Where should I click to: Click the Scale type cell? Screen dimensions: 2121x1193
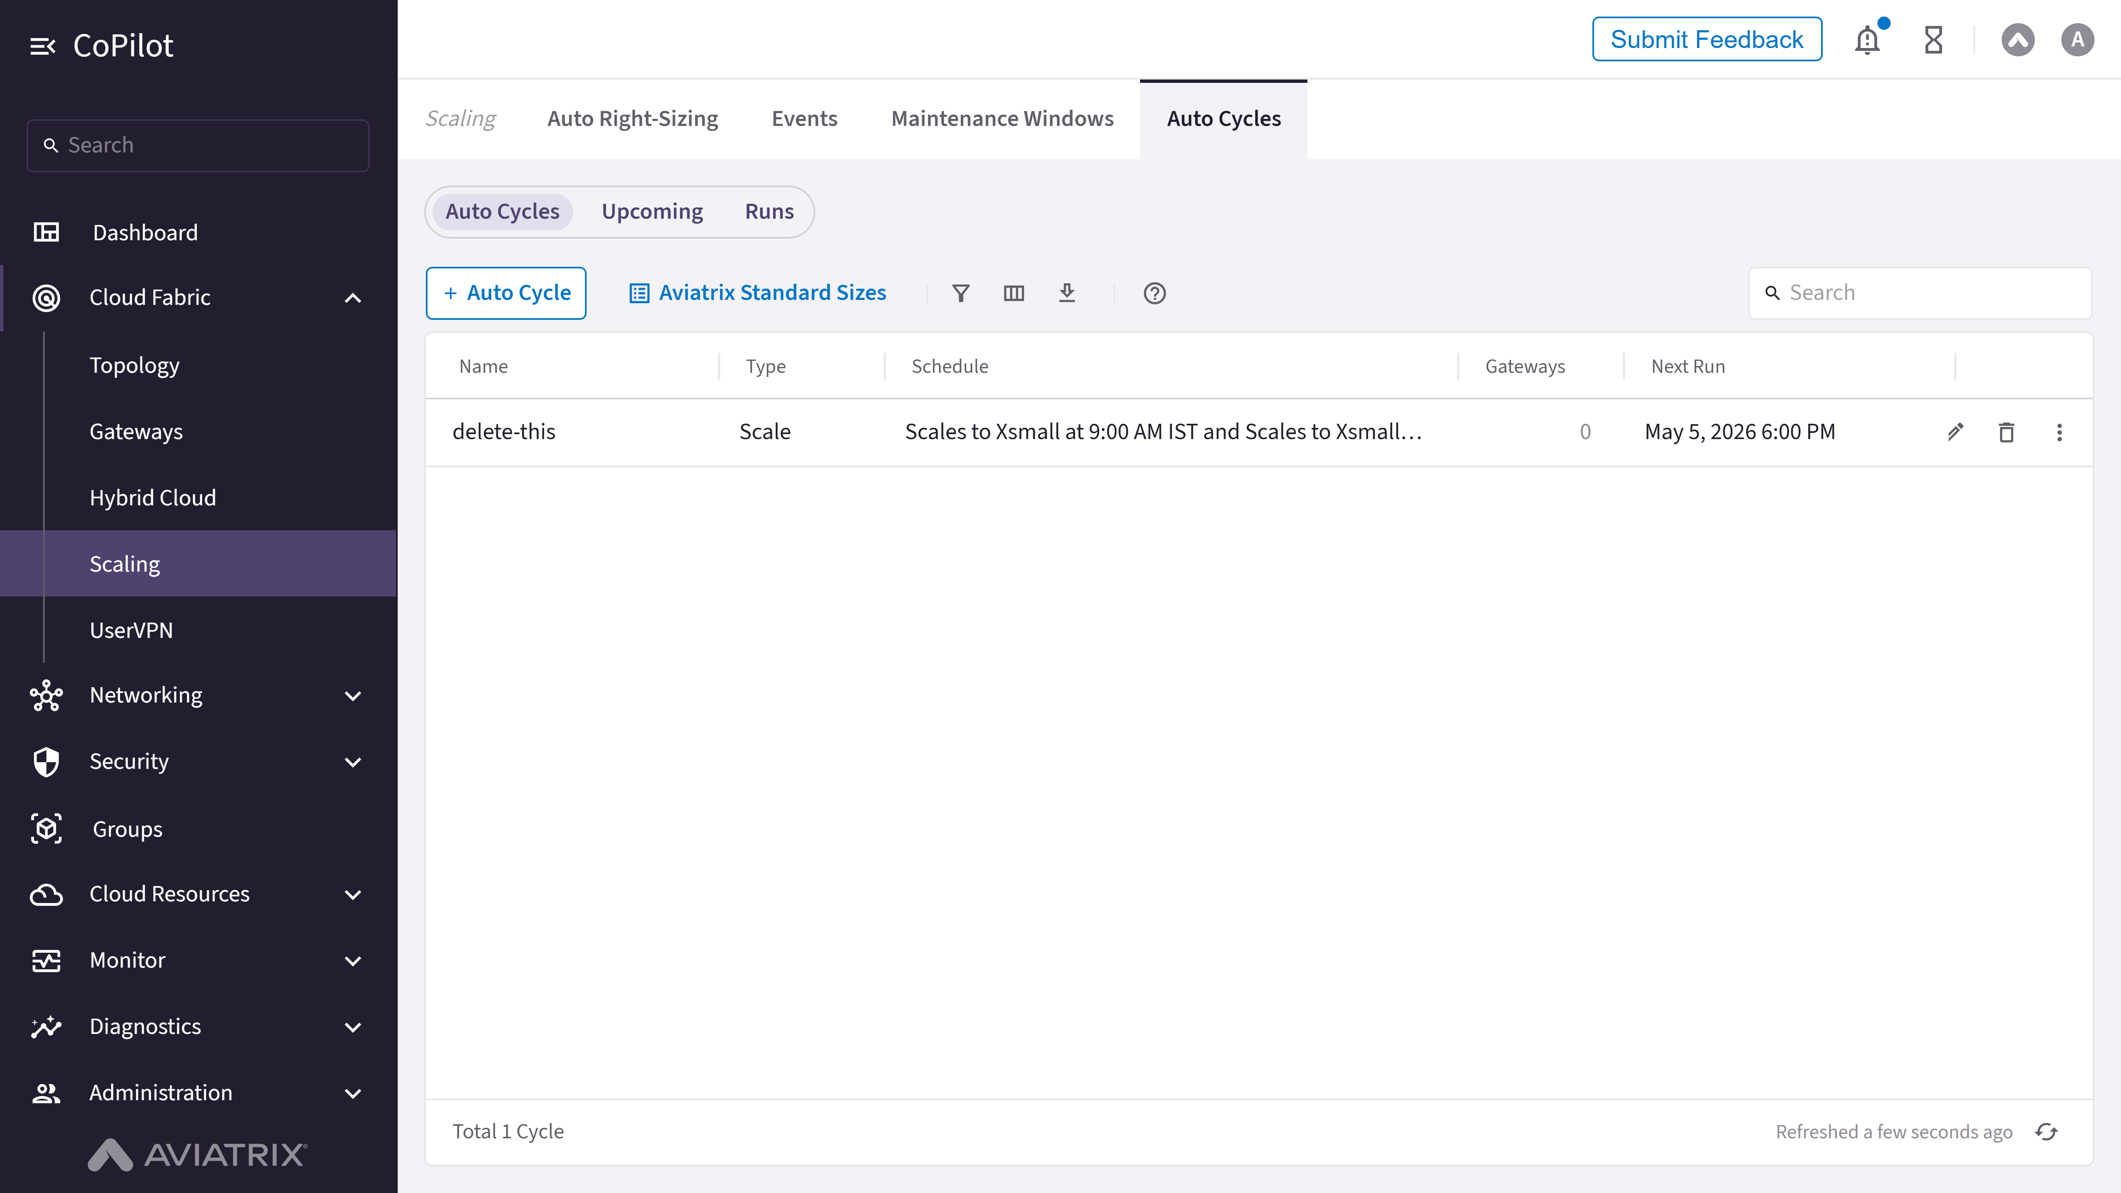pyautogui.click(x=765, y=432)
